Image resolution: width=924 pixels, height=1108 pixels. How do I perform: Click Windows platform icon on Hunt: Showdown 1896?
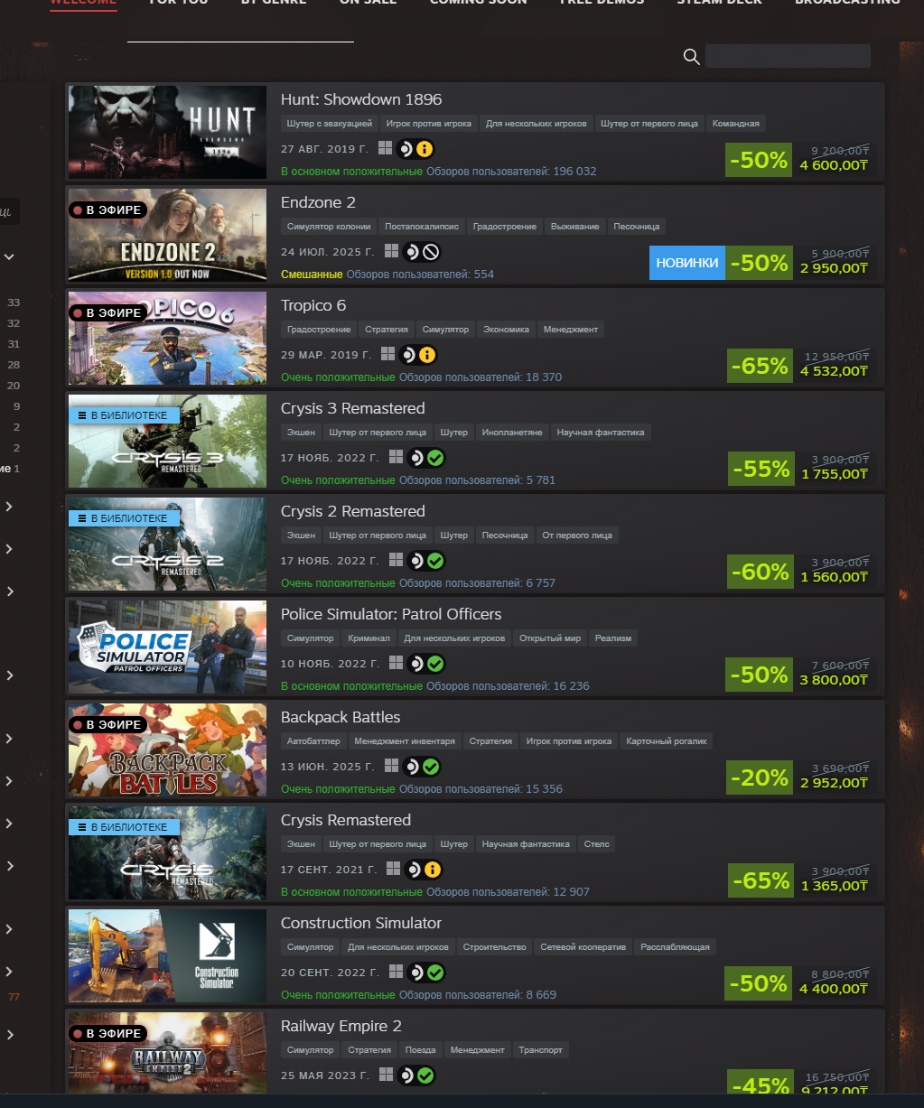tap(386, 148)
